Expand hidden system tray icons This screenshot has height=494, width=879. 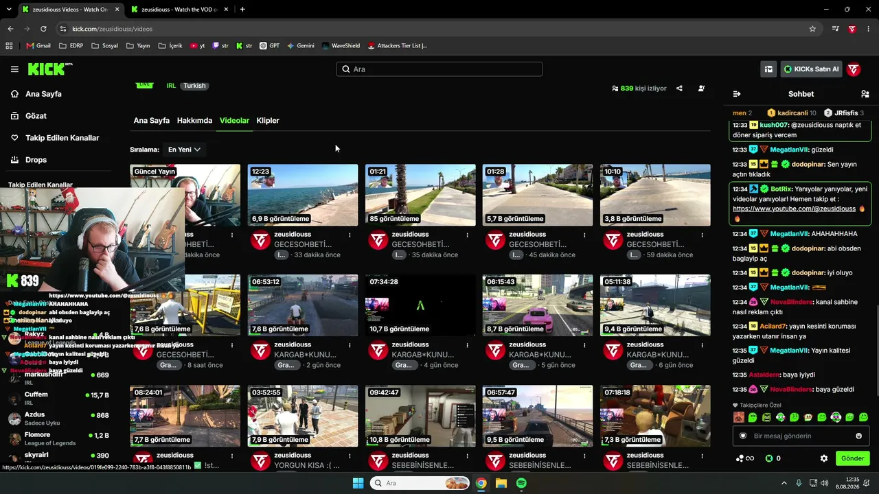[784, 483]
